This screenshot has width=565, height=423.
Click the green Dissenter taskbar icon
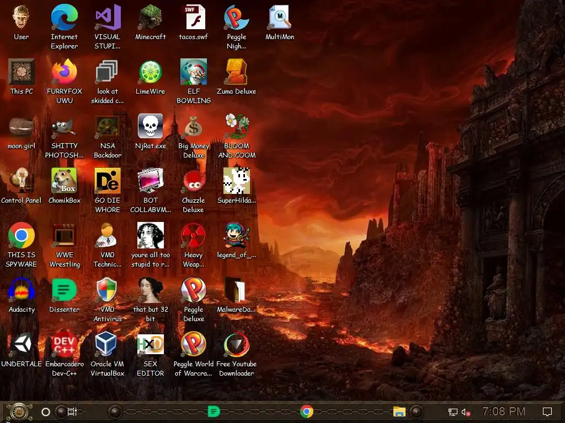click(x=214, y=411)
